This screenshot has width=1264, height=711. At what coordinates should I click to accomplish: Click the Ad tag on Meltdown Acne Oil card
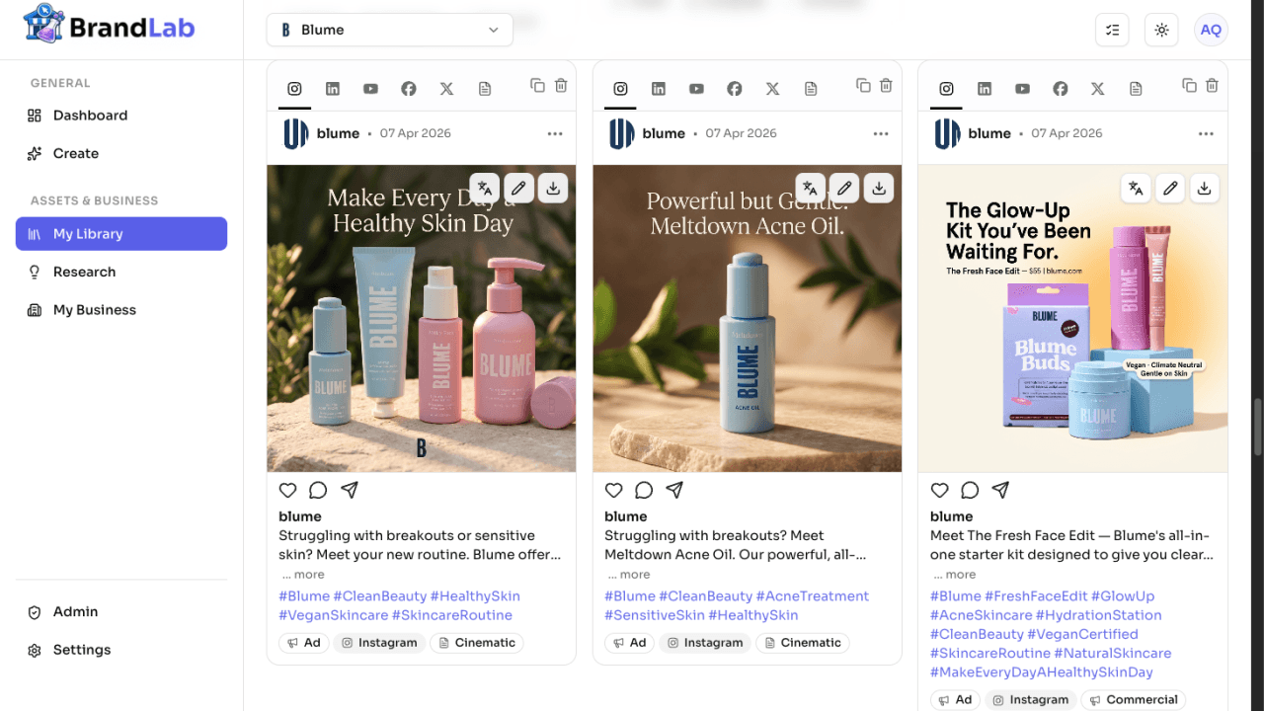coord(630,643)
